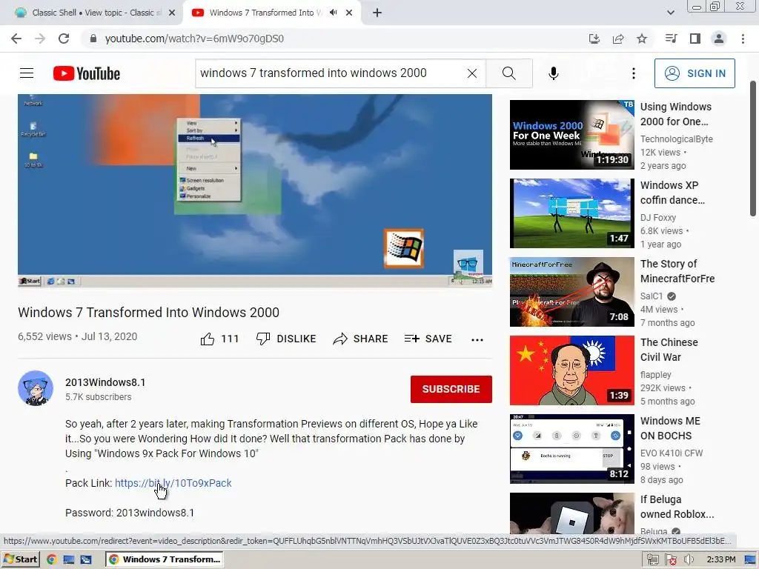This screenshot has height=569, width=759.
Task: Open TechnologicalByte channel name
Action: 676,139
